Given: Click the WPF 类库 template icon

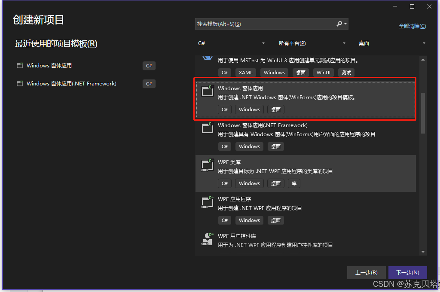Looking at the screenshot, I should (208, 165).
